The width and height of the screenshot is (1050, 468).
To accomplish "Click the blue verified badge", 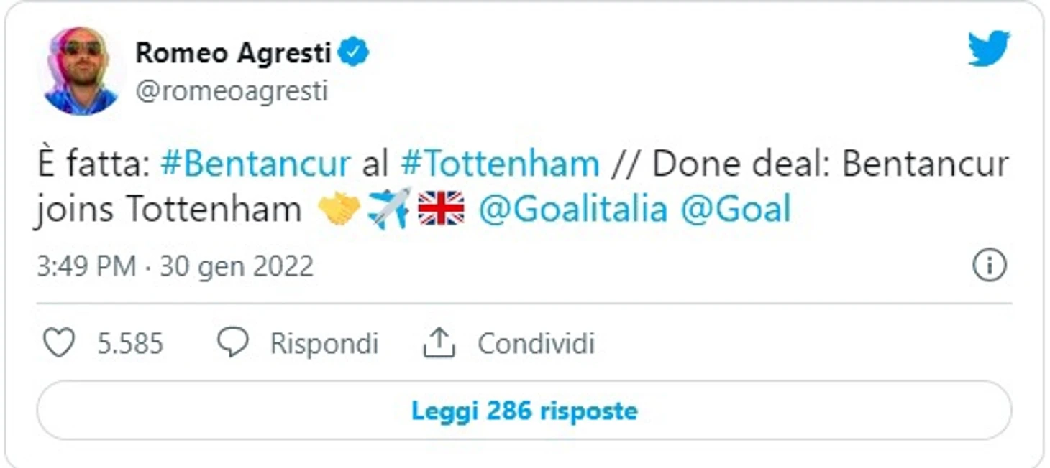I will [x=353, y=52].
